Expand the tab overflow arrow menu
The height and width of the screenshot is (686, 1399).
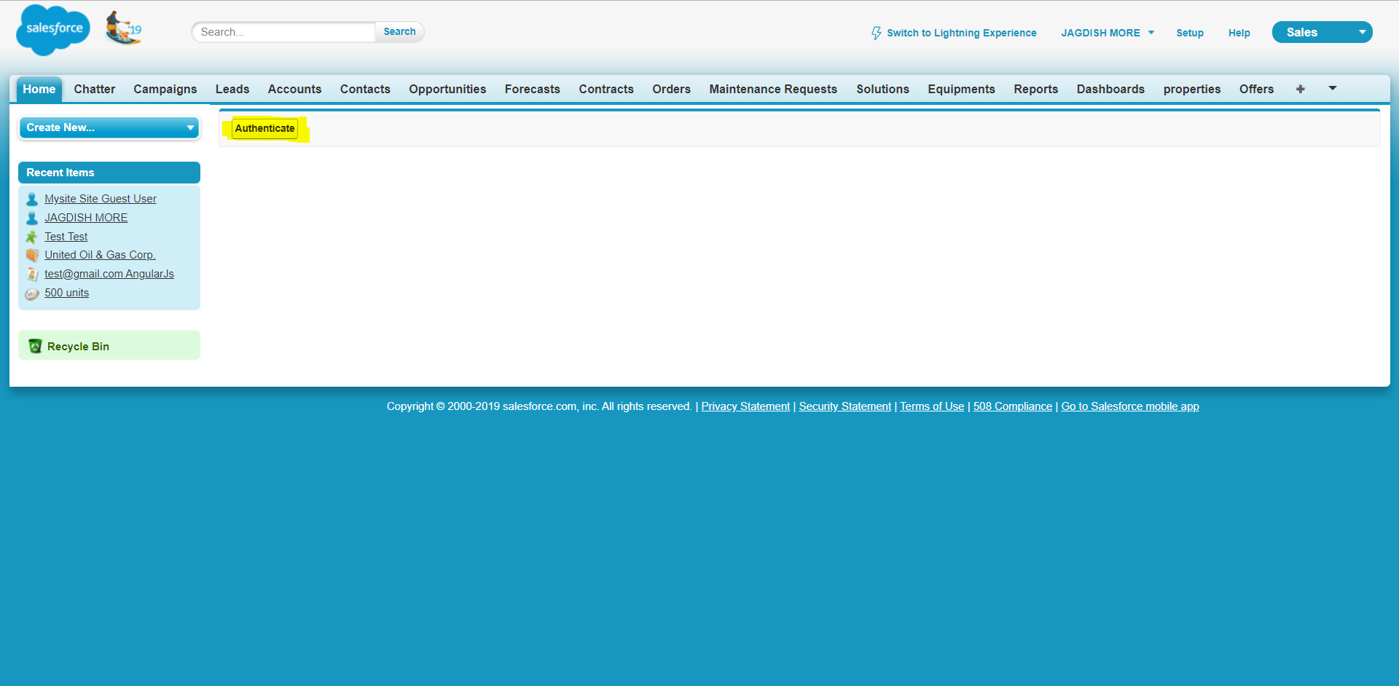pos(1332,88)
